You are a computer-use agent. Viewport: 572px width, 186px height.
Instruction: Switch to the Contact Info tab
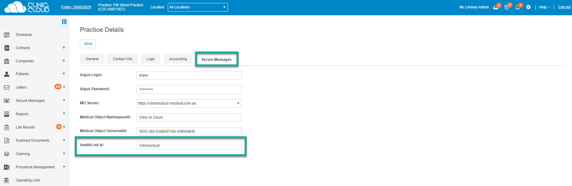pos(122,59)
